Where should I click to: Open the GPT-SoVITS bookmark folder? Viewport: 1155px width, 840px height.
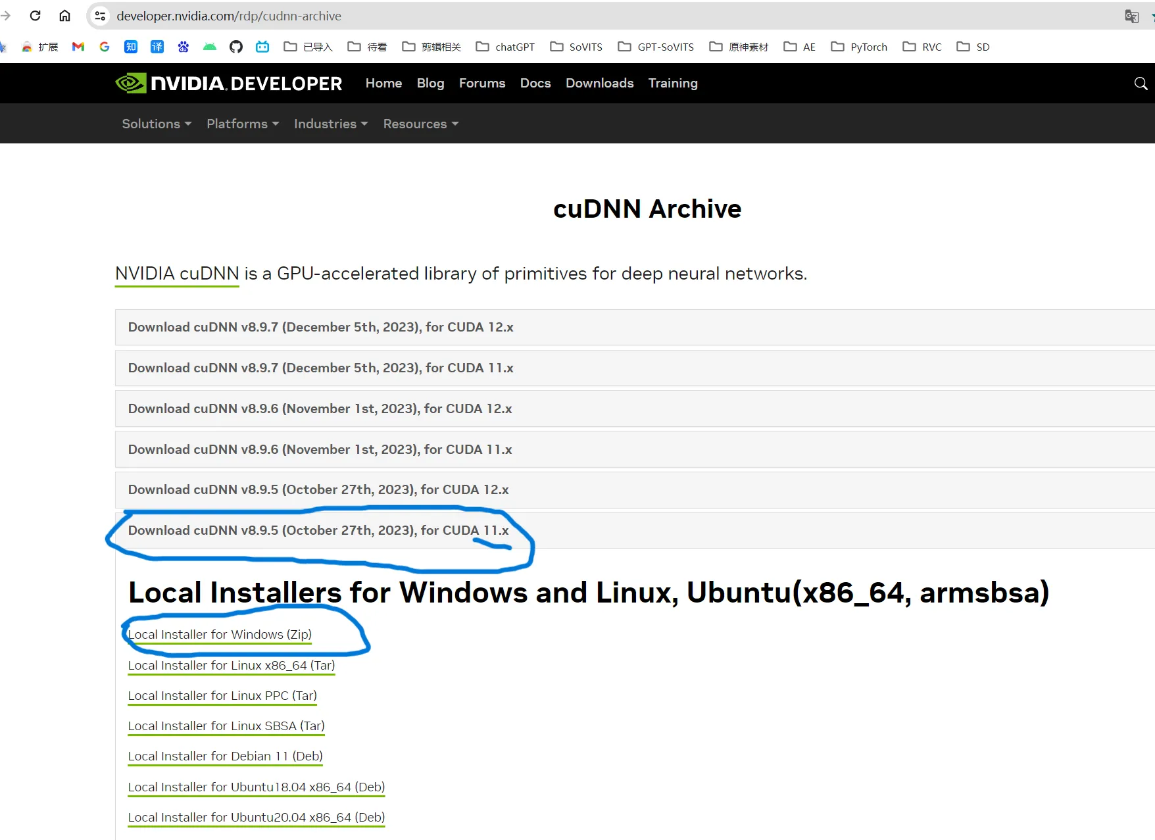click(656, 47)
